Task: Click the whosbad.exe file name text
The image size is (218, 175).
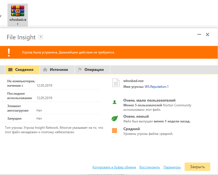Action: point(134,81)
